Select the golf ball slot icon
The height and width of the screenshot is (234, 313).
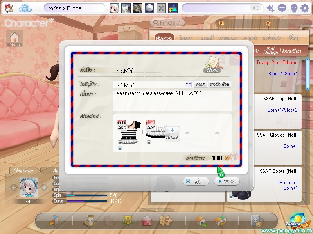pos(149,8)
